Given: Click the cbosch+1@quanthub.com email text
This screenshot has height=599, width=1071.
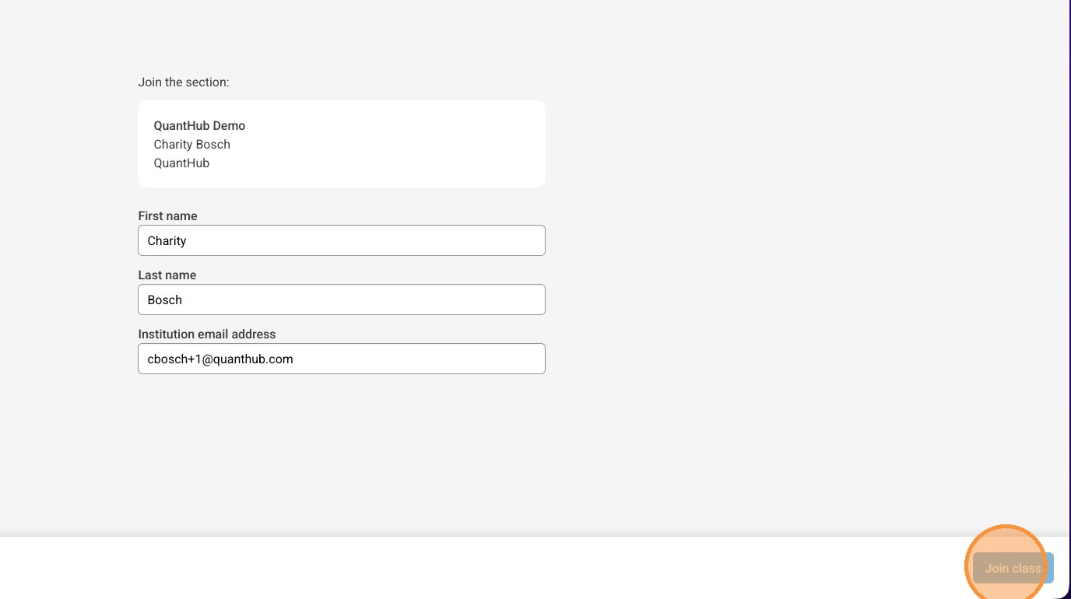Looking at the screenshot, I should point(219,359).
